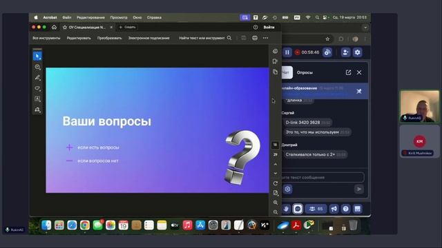
Task: Select the zoom magnifier tool in left toolbar
Action: (37, 68)
